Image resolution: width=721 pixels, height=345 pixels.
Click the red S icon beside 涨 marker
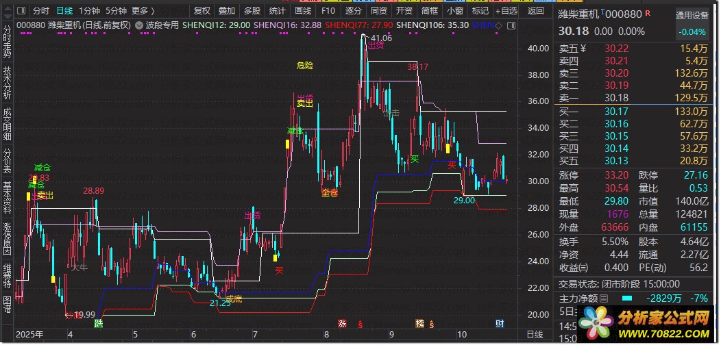360,324
